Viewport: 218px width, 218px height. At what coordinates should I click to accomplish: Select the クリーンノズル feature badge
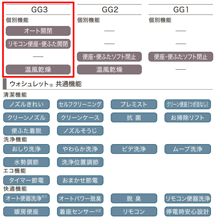point(26,117)
